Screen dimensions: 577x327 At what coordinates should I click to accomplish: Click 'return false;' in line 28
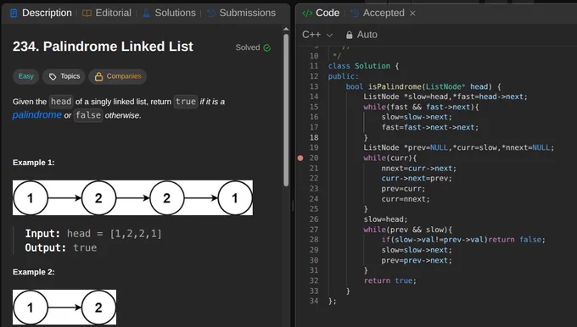[x=517, y=240]
